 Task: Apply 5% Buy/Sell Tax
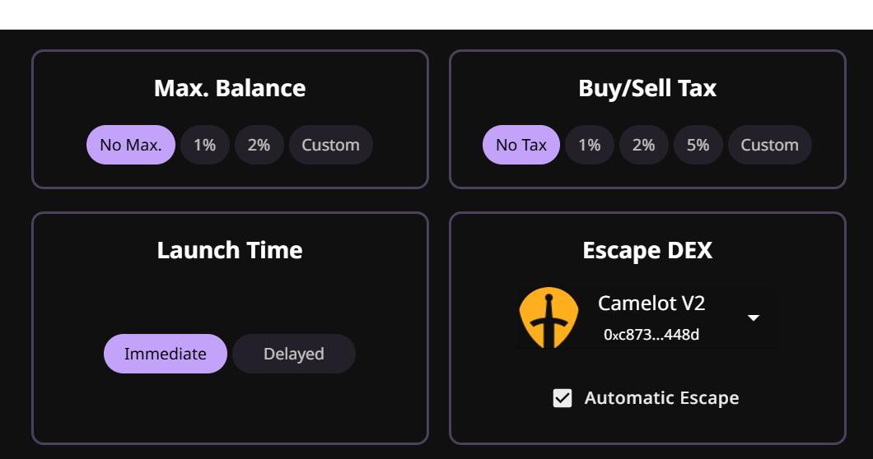click(698, 145)
